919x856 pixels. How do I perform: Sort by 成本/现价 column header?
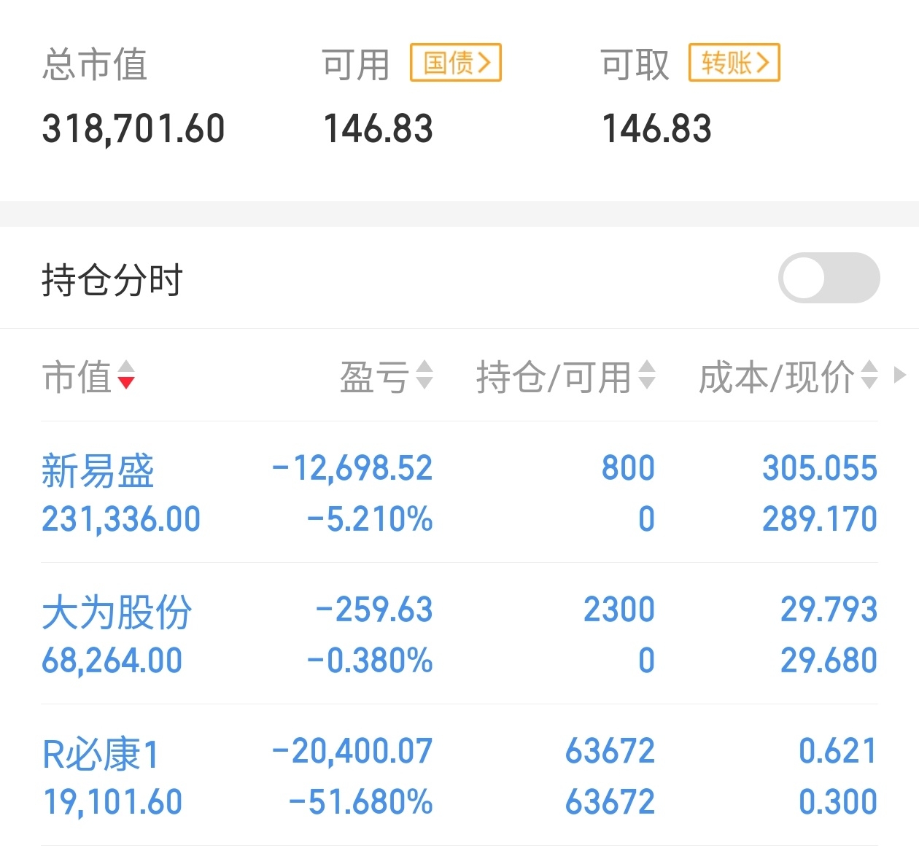pyautogui.click(x=776, y=377)
